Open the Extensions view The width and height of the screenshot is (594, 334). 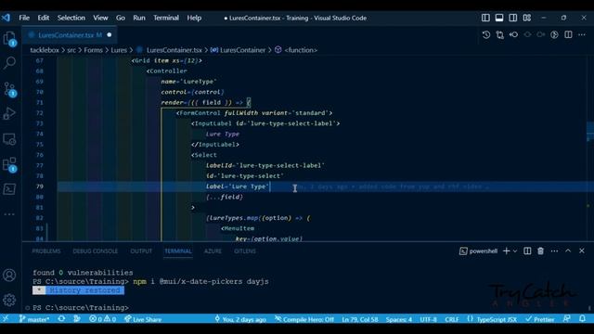pos(9,165)
